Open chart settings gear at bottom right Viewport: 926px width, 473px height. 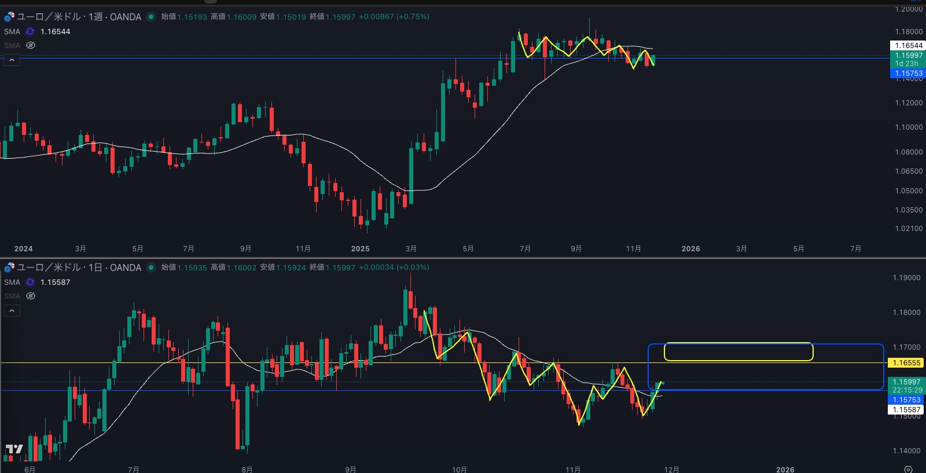click(x=908, y=469)
